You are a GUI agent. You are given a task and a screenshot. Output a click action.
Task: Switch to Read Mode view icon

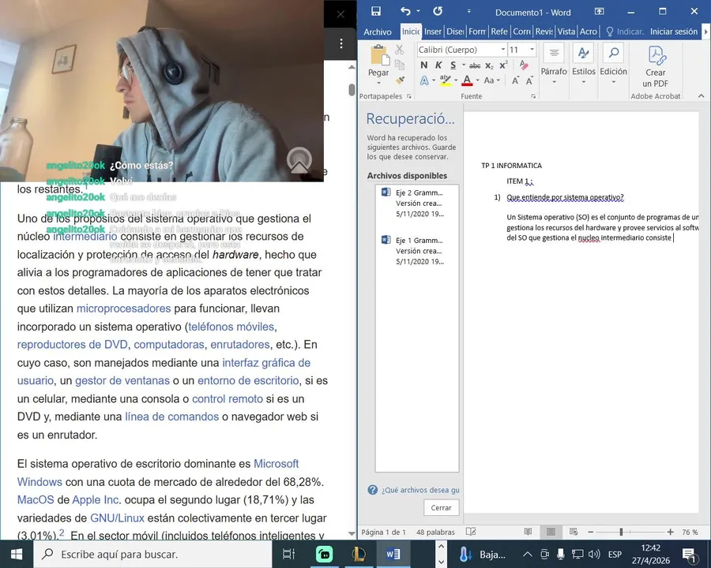tap(528, 532)
